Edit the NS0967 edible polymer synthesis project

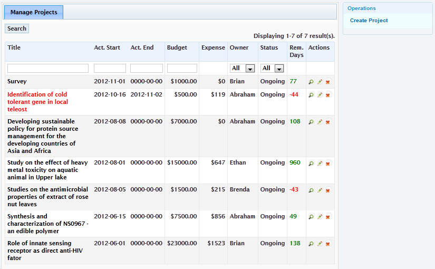click(x=320, y=217)
